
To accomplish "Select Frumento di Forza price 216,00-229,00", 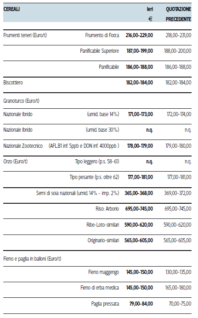I will pyautogui.click(x=139, y=35).
